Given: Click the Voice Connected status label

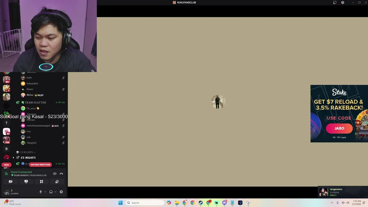Looking at the screenshot, I should [21, 172].
